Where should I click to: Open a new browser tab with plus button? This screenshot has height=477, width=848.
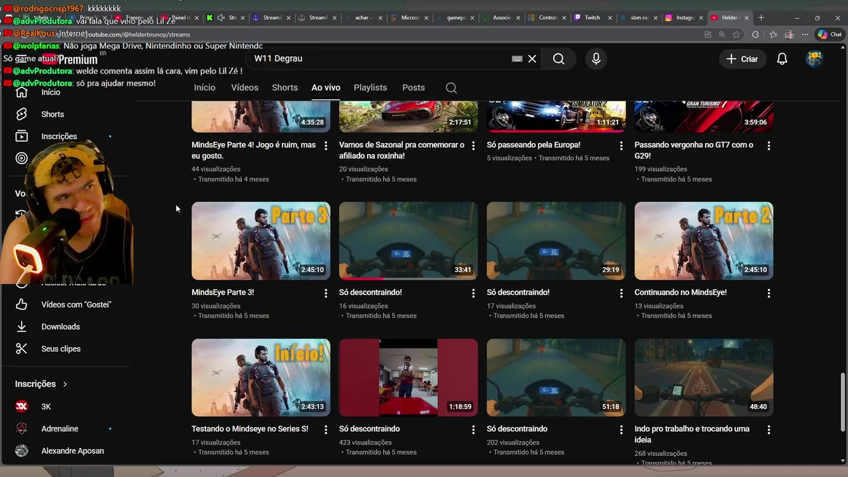click(761, 18)
